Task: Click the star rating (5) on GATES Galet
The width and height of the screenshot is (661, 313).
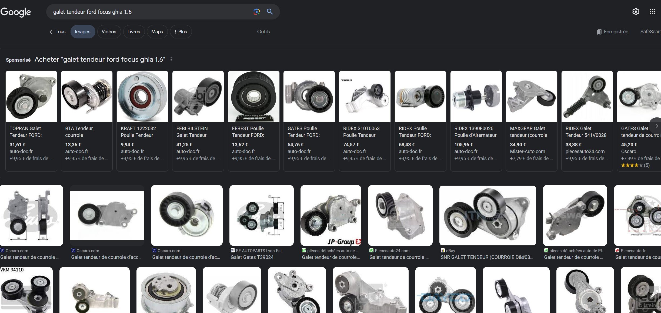Action: point(635,165)
